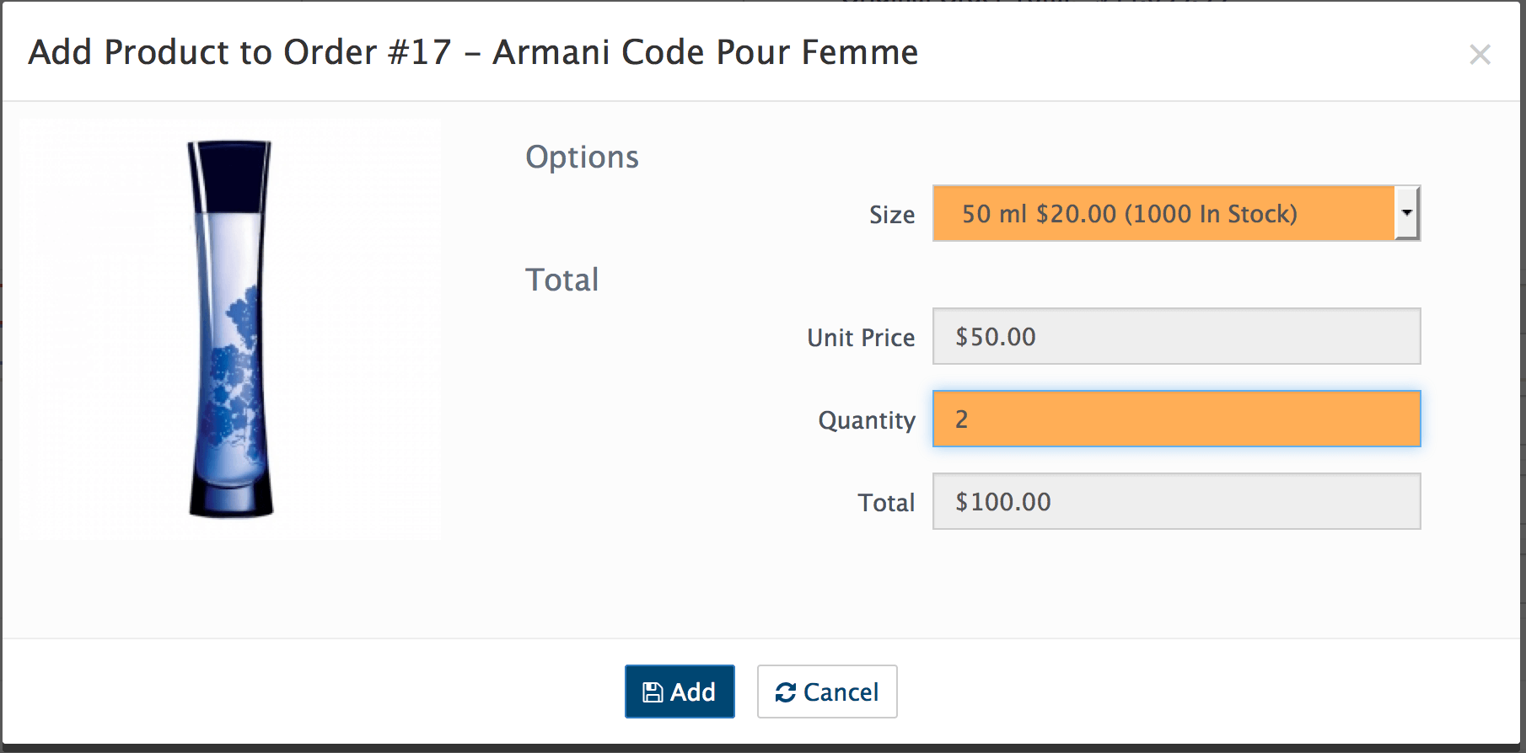Open the Size dropdown arrow

pos(1406,213)
